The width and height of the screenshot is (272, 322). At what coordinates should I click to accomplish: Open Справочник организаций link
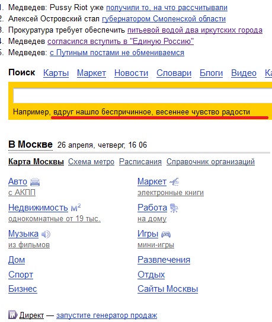tap(210, 162)
